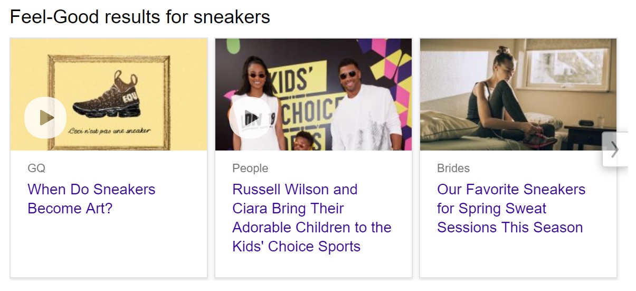Click the KIDS' CHOICE sign in the photo

click(x=302, y=100)
